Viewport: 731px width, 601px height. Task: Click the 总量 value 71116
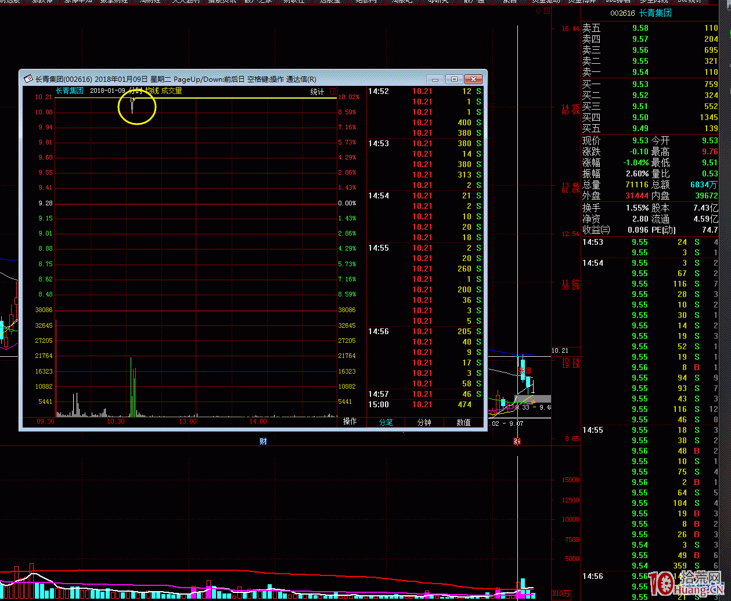coord(636,184)
